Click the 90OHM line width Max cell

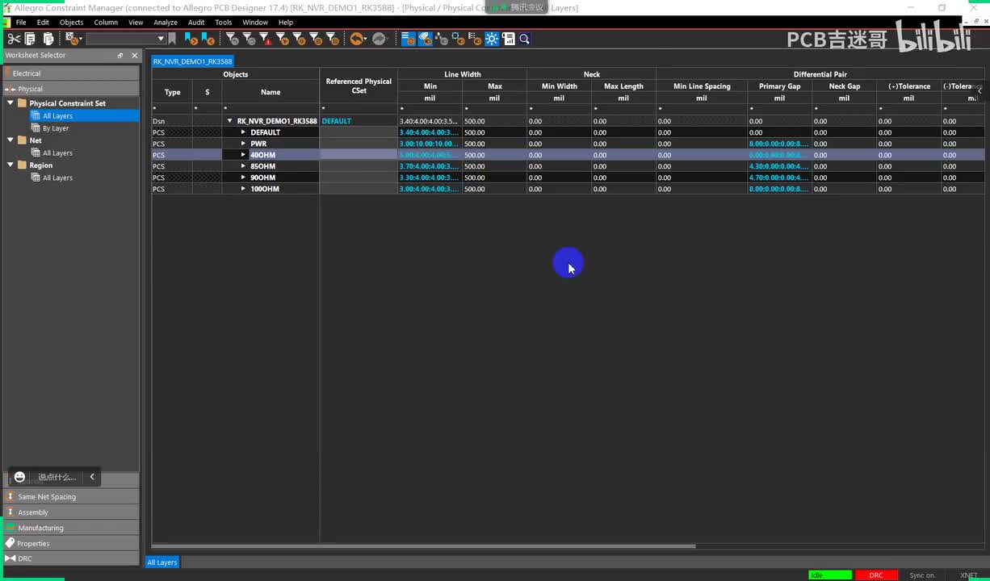point(494,178)
